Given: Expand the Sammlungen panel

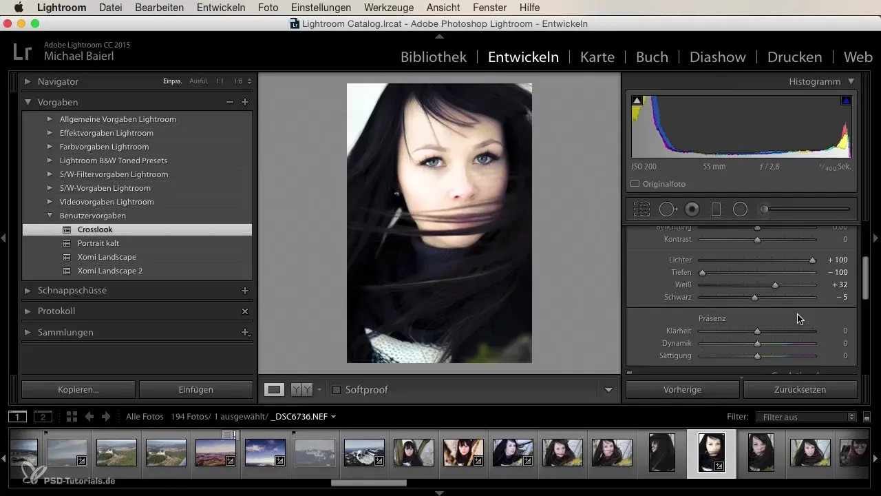Looking at the screenshot, I should coord(28,332).
